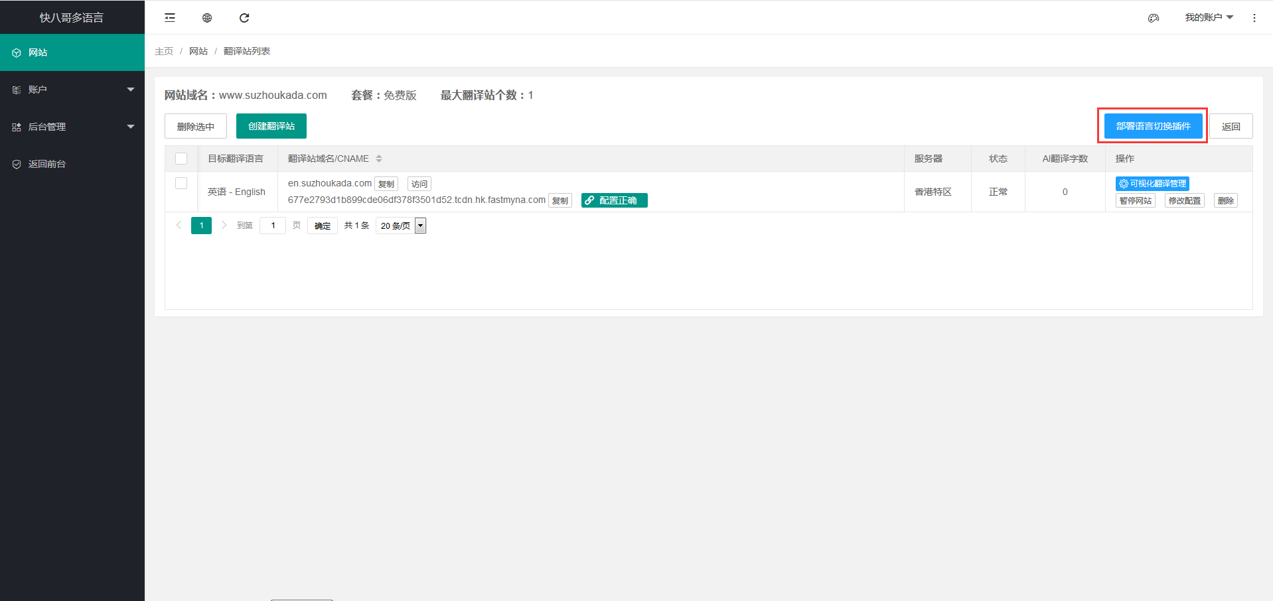Image resolution: width=1273 pixels, height=601 pixels.
Task: Expand the 账户 sidebar menu arrow
Action: [131, 90]
